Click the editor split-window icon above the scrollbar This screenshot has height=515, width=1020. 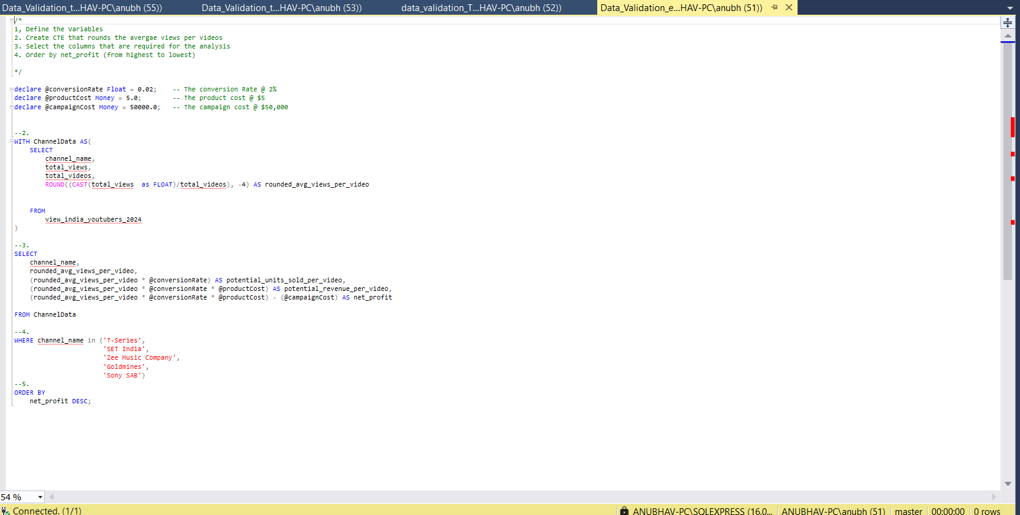[x=1008, y=23]
